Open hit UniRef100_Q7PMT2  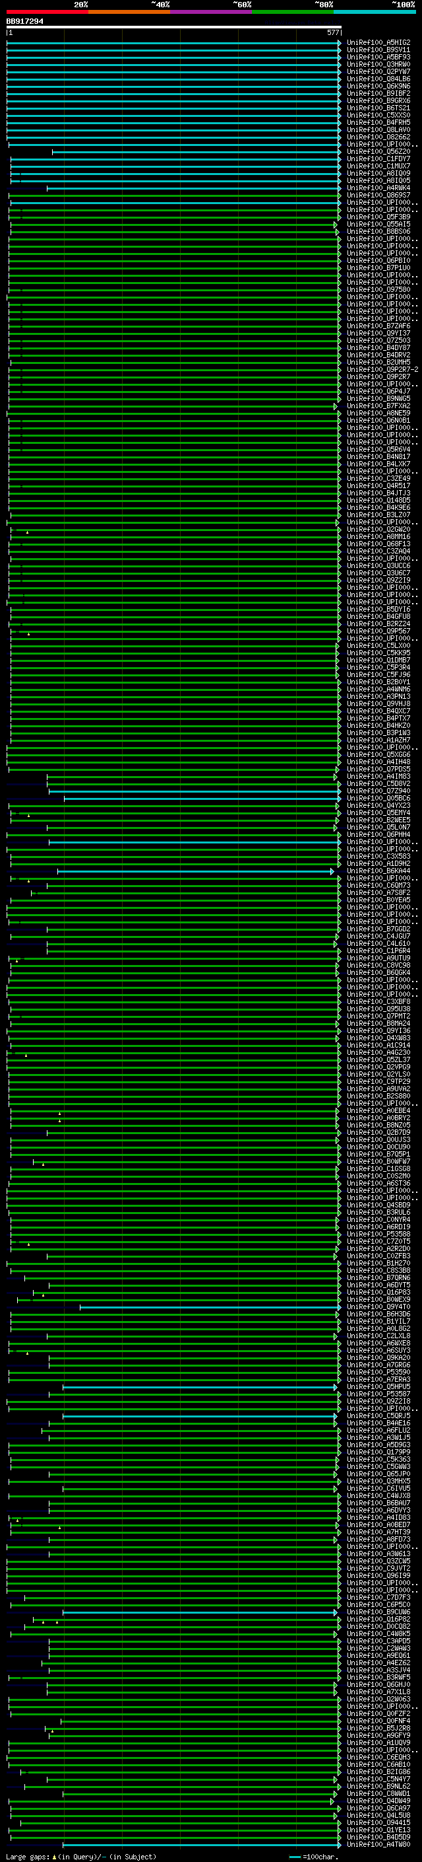[x=378, y=1017]
